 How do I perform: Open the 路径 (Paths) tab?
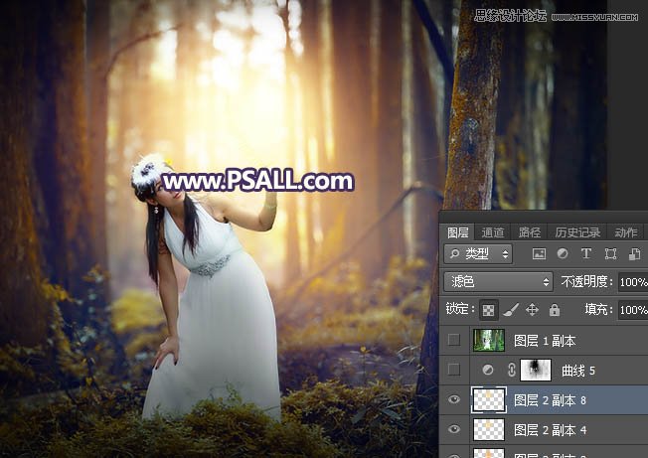point(530,232)
